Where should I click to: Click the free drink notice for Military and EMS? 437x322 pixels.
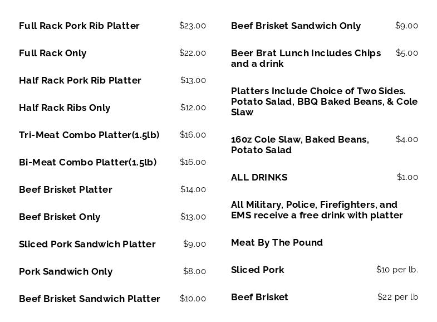316,210
